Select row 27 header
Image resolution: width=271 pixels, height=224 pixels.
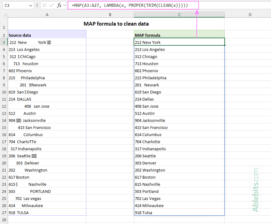click(4, 213)
